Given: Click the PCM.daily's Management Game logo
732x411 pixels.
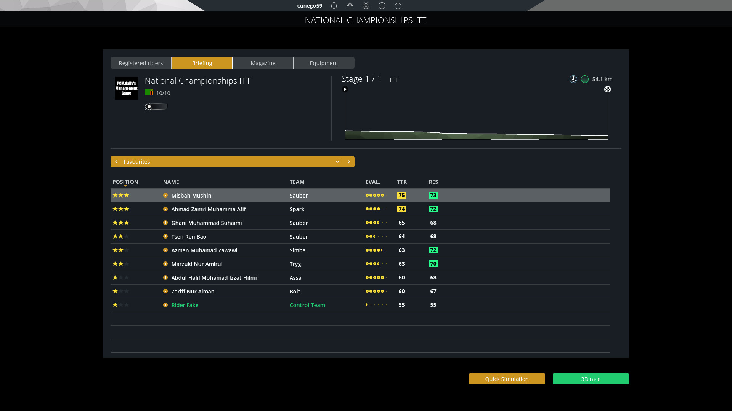Looking at the screenshot, I should point(127,88).
